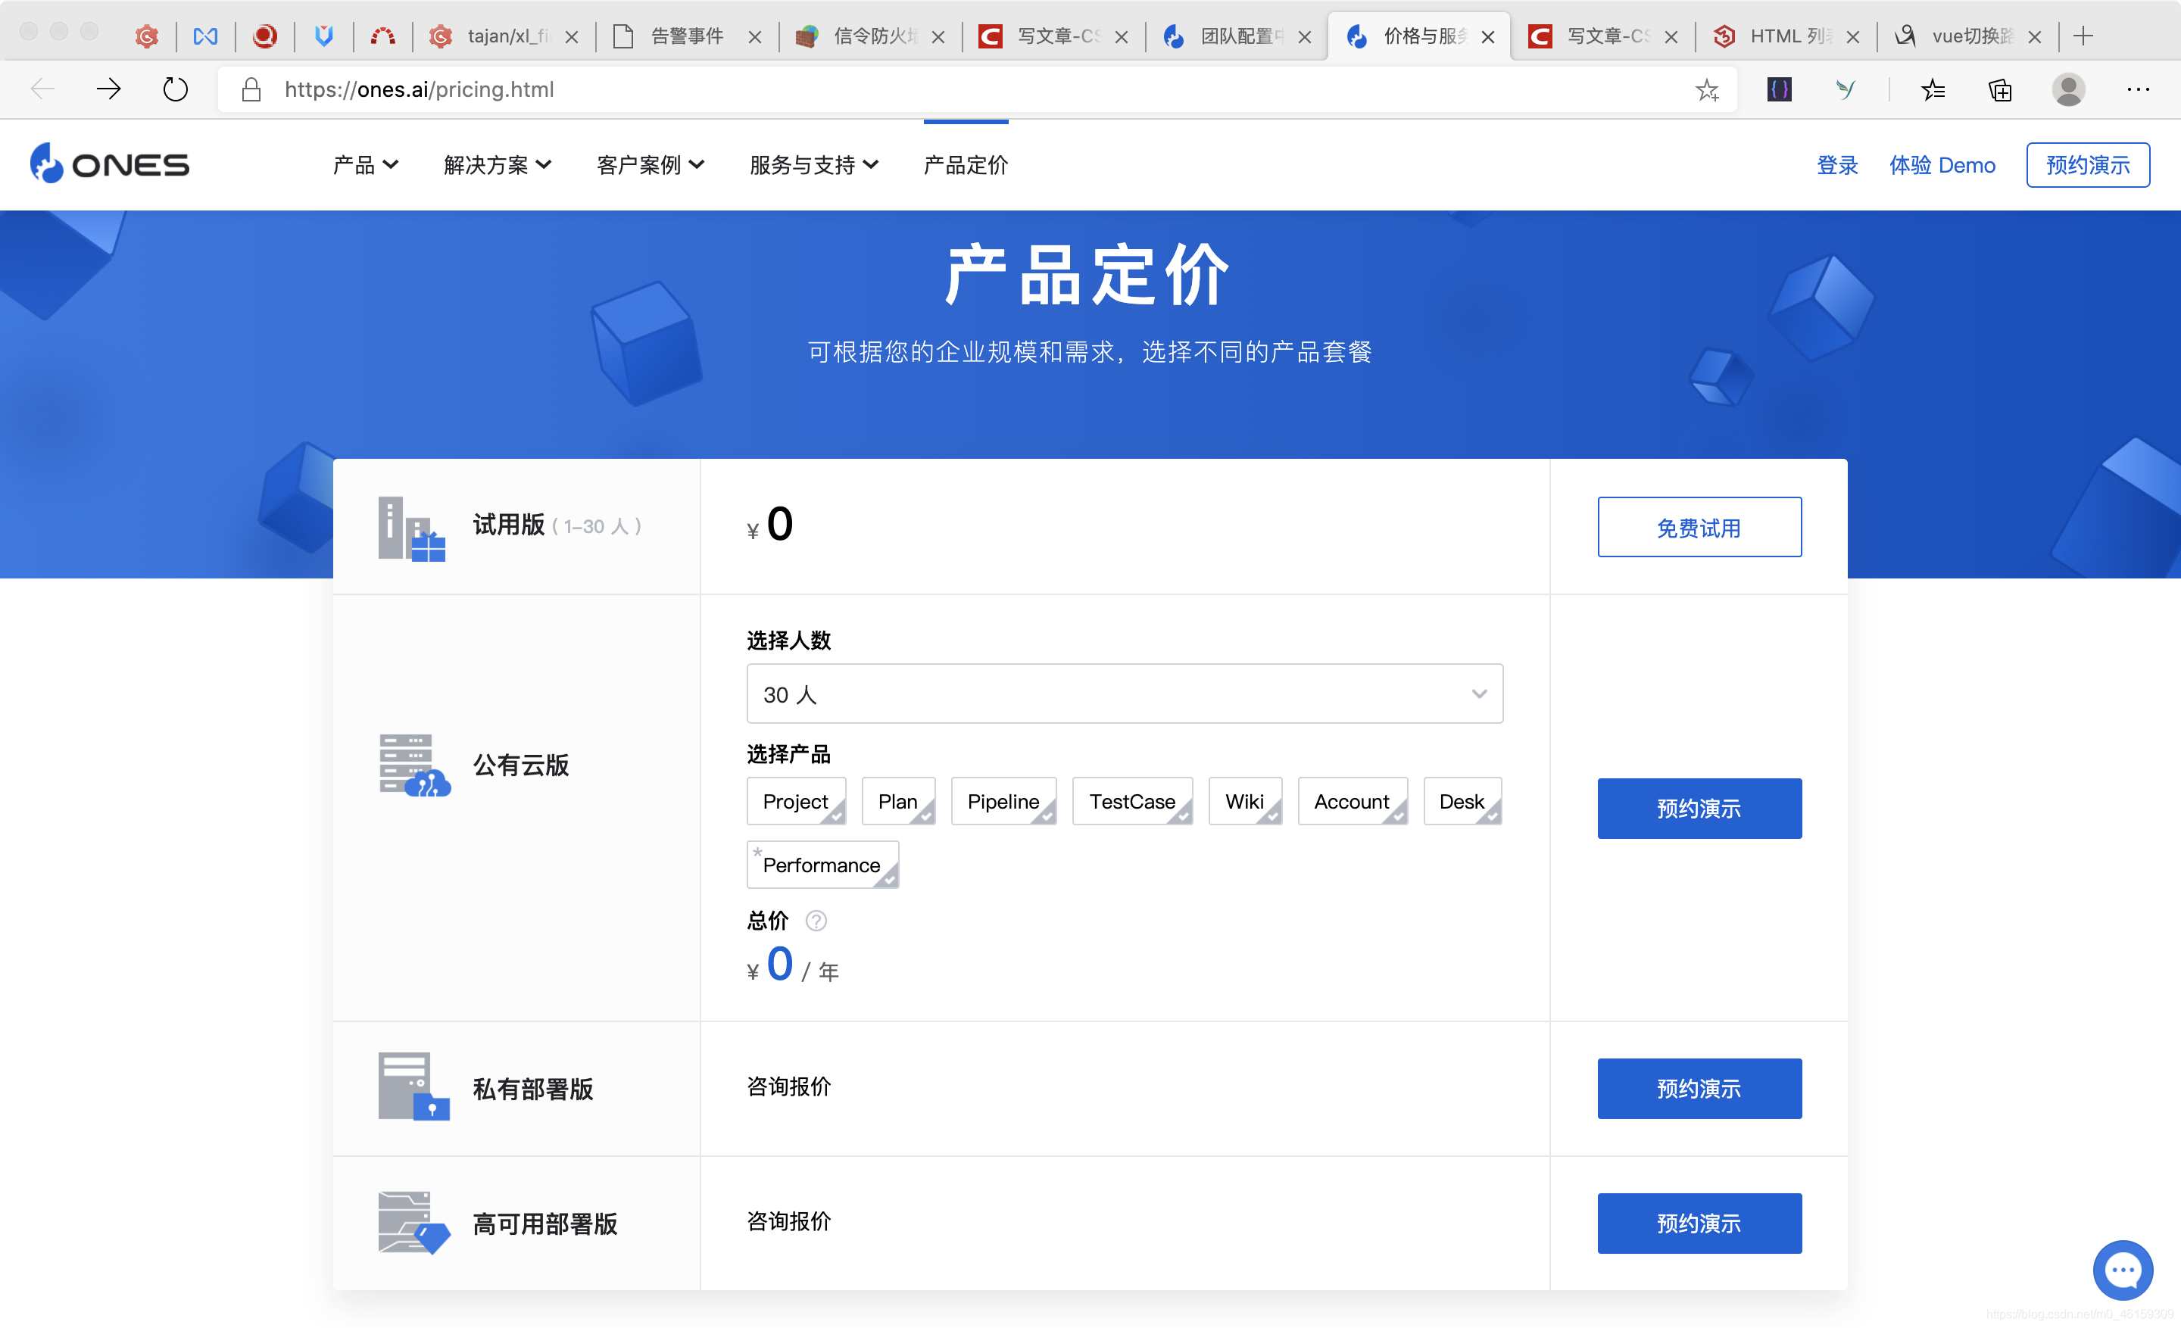Expand the 解决方案 navigation menu
The image size is (2181, 1328).
[498, 166]
